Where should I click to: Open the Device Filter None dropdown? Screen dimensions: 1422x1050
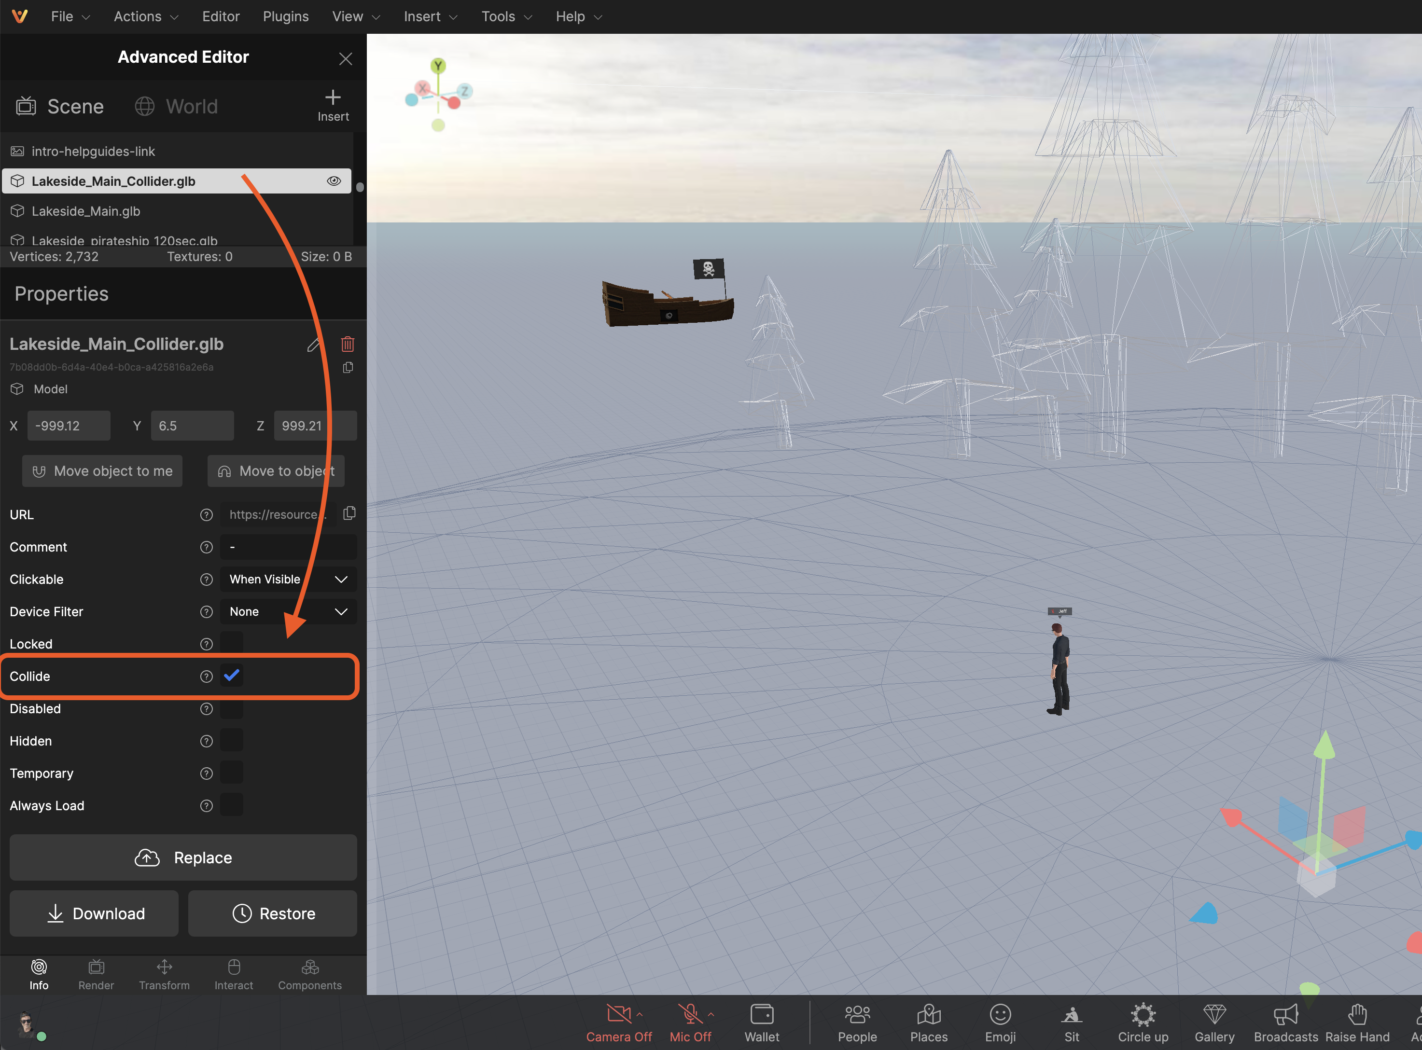click(288, 611)
